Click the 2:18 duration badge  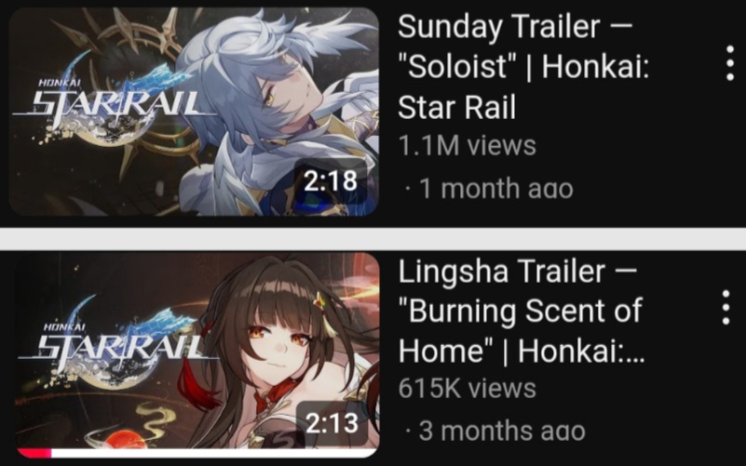coord(331,181)
